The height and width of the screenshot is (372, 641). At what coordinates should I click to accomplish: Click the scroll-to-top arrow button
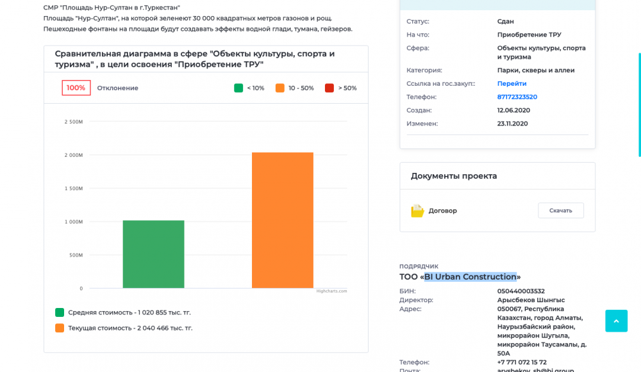(x=616, y=321)
